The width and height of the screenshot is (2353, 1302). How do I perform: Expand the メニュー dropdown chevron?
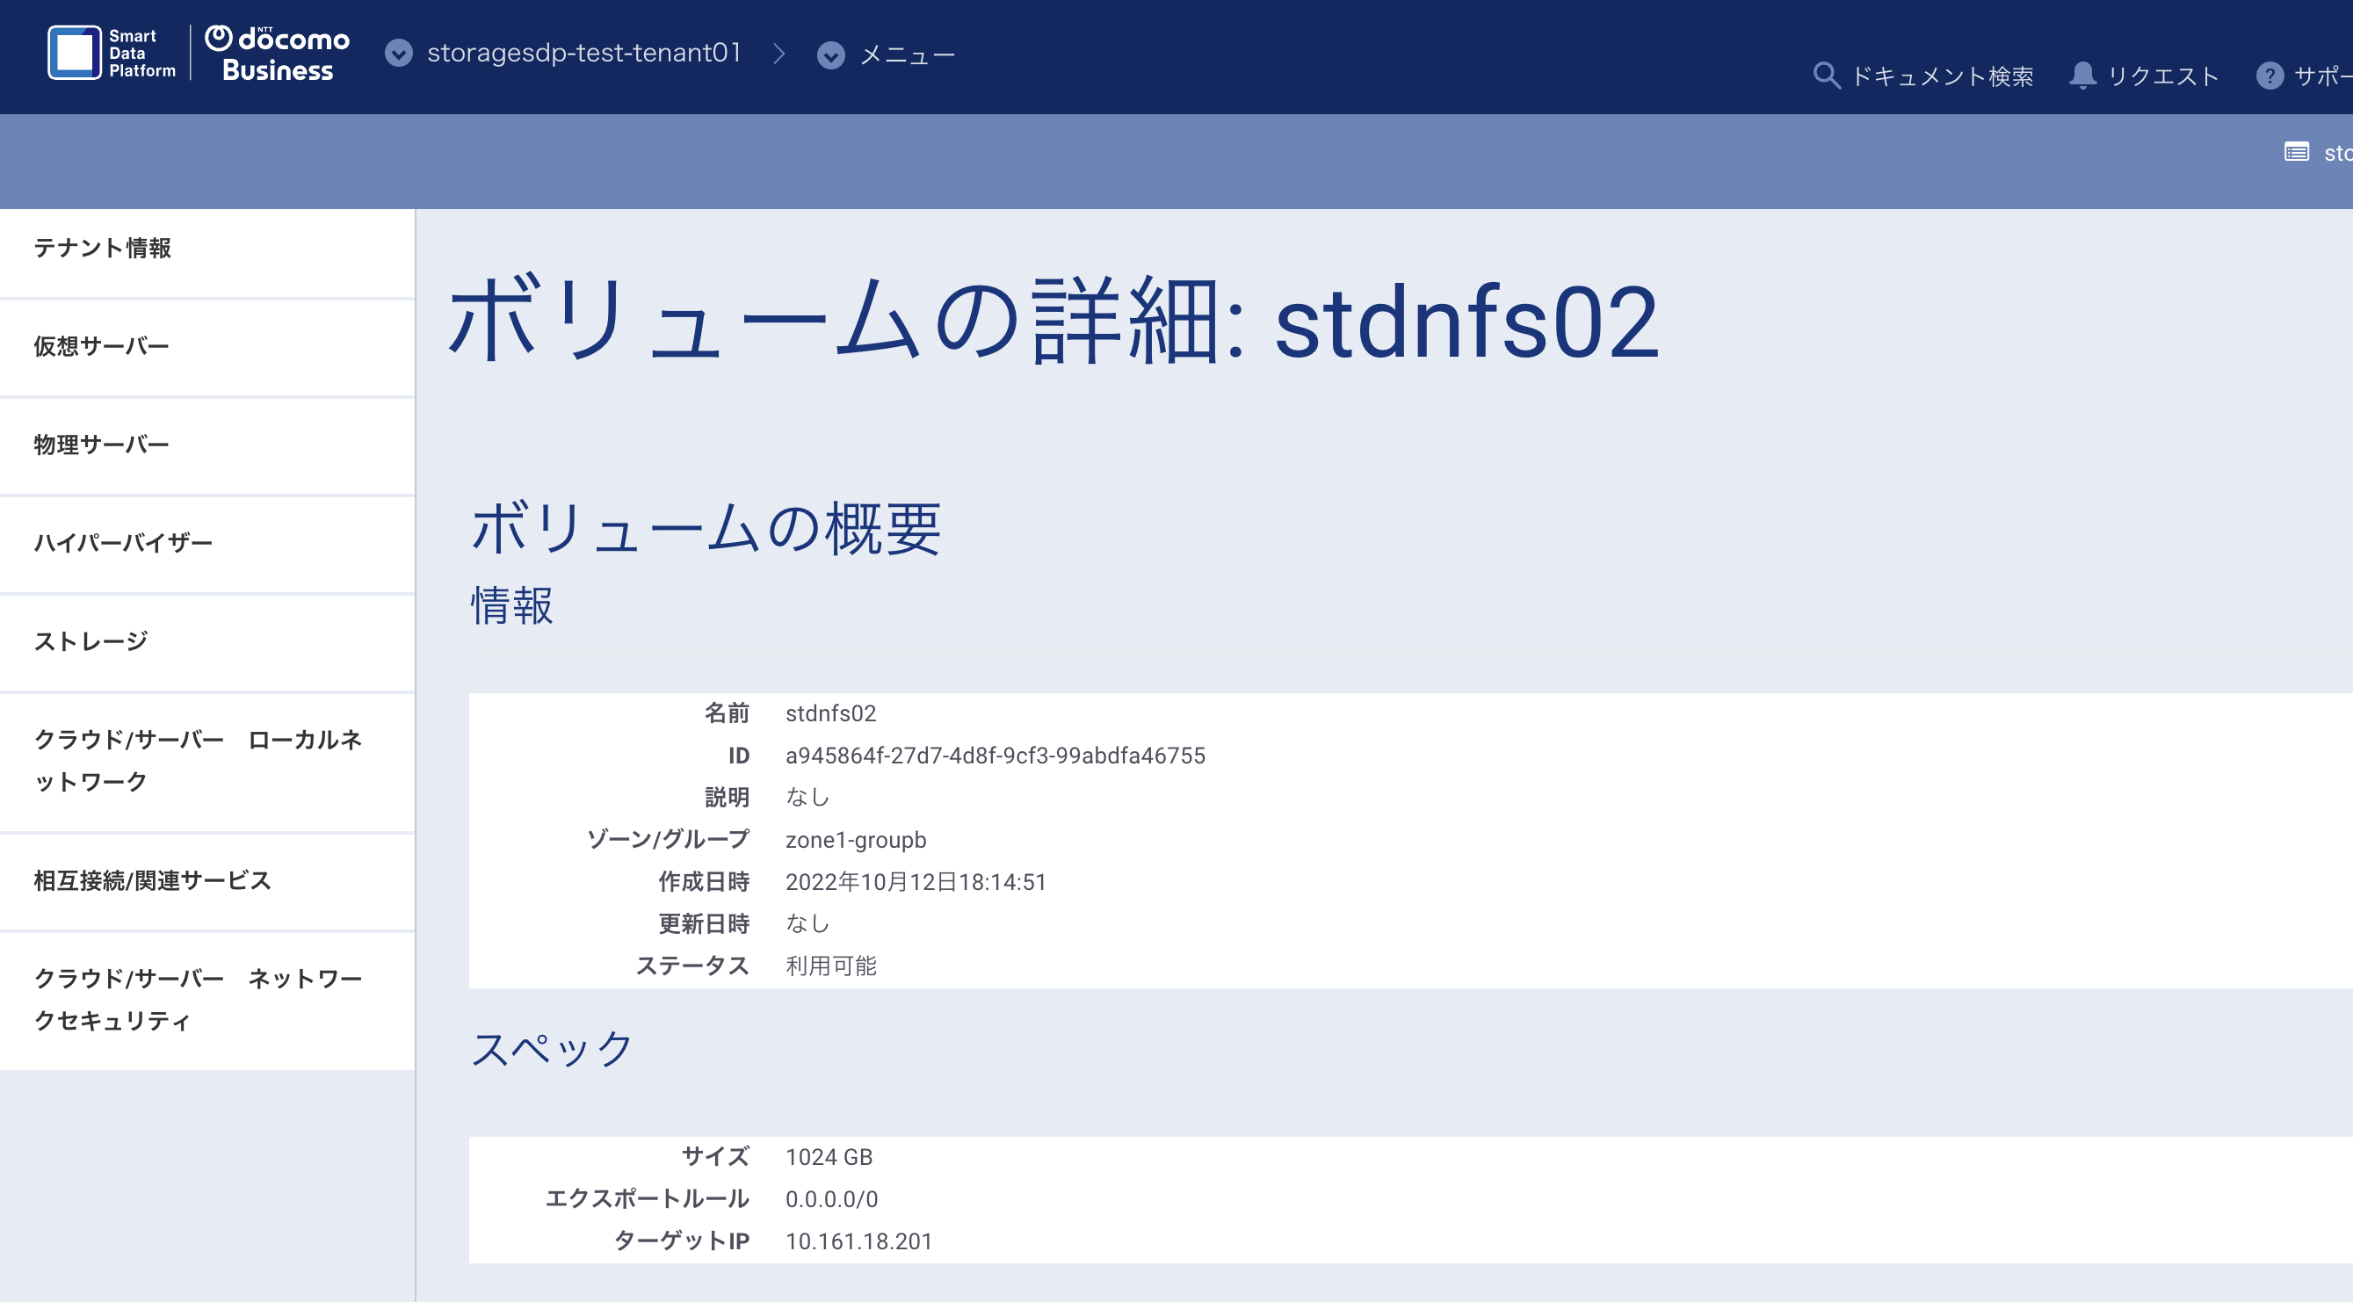click(x=830, y=55)
